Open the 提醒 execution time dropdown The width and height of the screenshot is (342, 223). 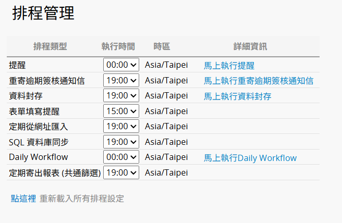(x=121, y=65)
